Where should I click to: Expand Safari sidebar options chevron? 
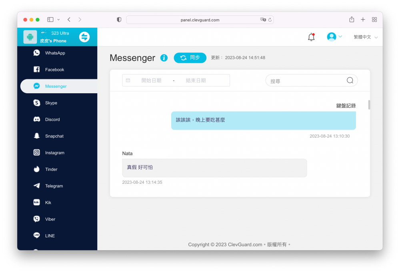tap(59, 20)
